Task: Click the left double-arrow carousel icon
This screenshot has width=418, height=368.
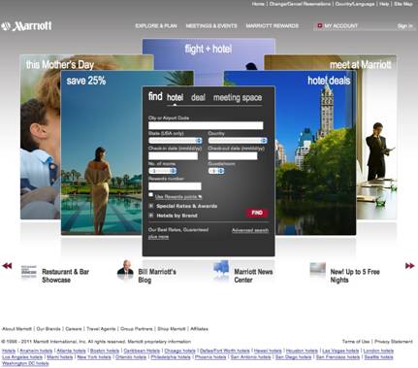Action: (7, 266)
